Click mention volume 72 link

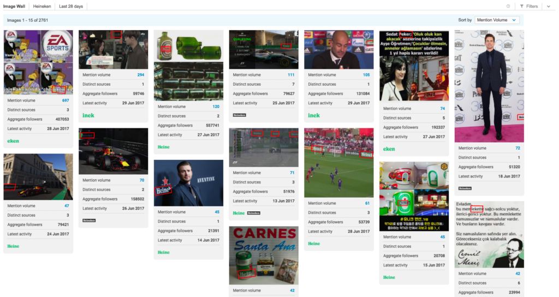518,148
